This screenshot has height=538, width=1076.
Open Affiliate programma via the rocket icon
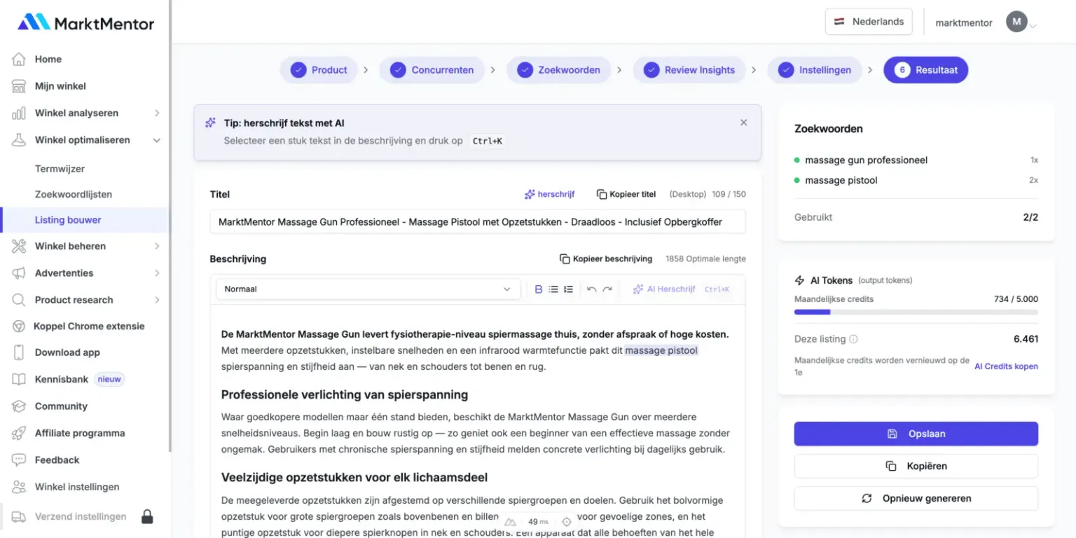(19, 434)
